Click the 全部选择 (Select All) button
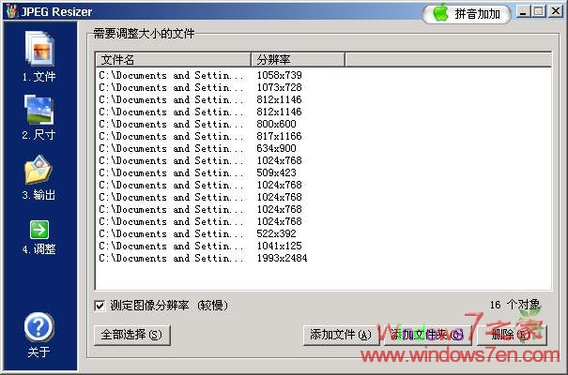The image size is (568, 375). point(132,335)
